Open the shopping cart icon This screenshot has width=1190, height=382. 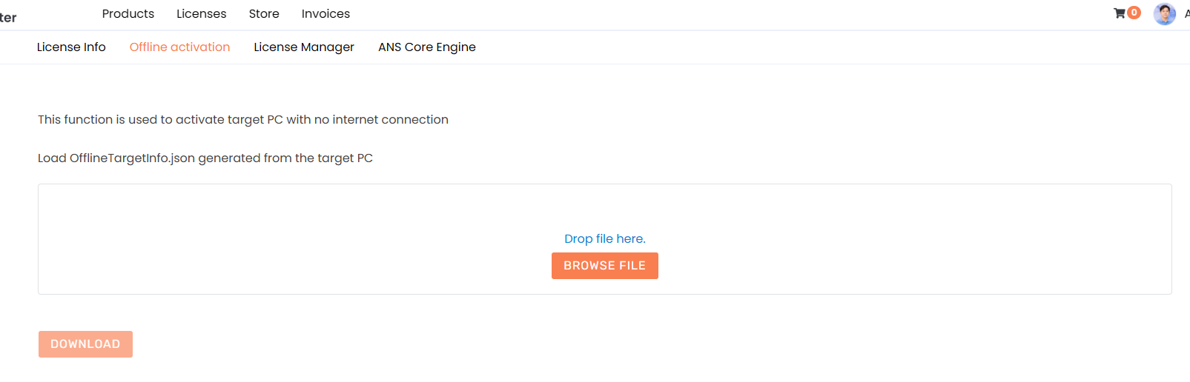click(1120, 13)
